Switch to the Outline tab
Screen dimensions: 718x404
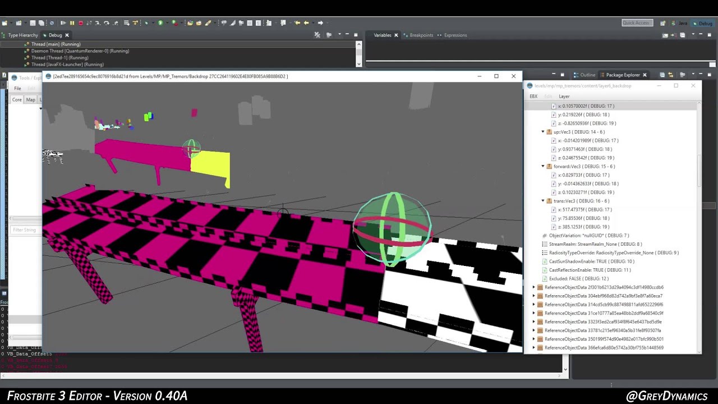tap(584, 75)
